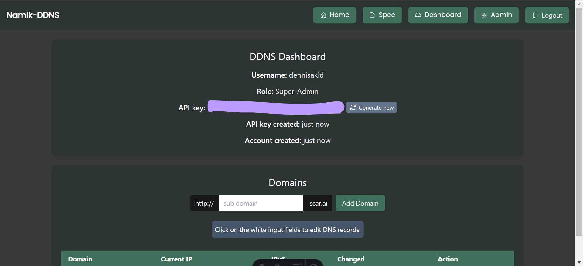The image size is (583, 266).
Task: Click the grid icon in Admin button
Action: click(x=484, y=15)
